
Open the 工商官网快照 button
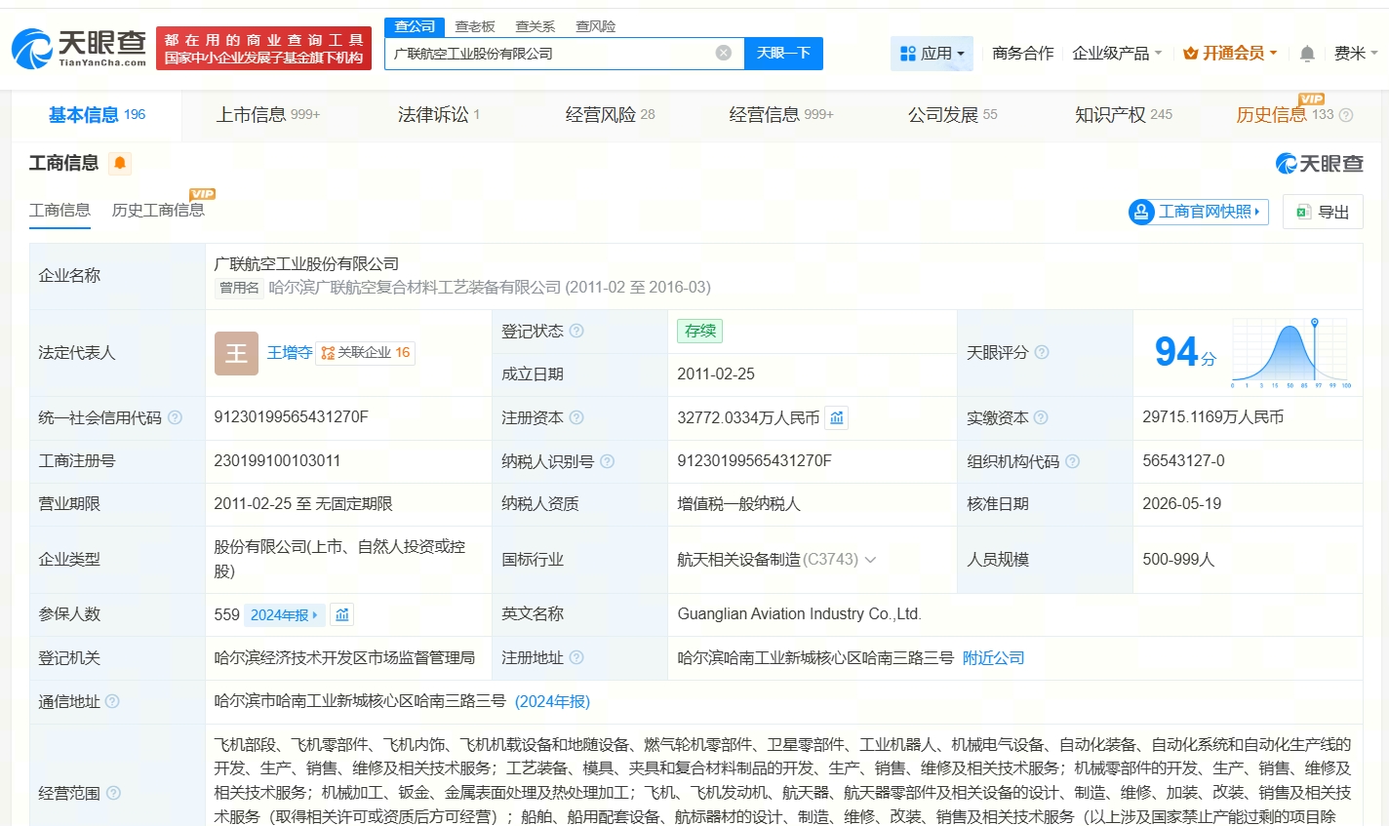1199,212
